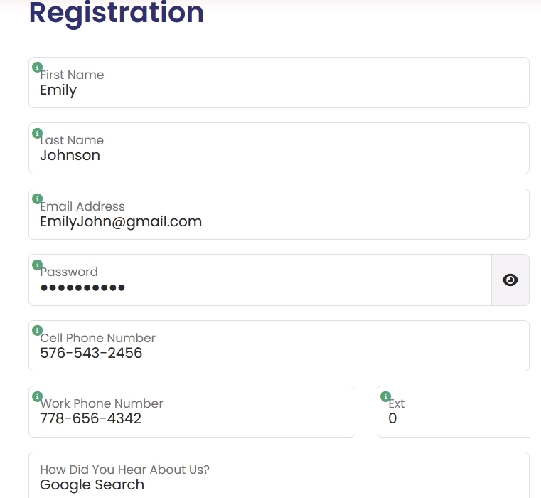This screenshot has height=498, width=541.
Task: Click the Work Phone Number field 778-656-4342
Action: tap(192, 412)
